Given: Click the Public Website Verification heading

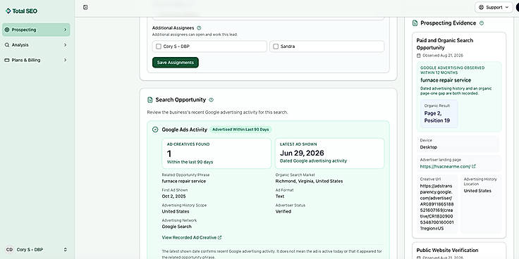Looking at the screenshot, I should (447, 251).
